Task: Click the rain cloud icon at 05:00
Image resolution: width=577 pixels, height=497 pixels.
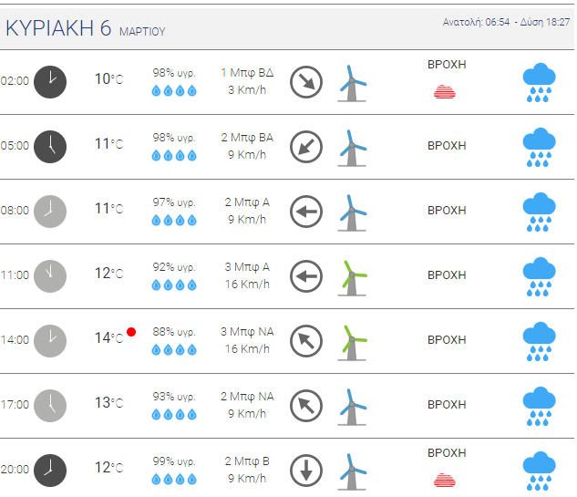Action: (539, 147)
